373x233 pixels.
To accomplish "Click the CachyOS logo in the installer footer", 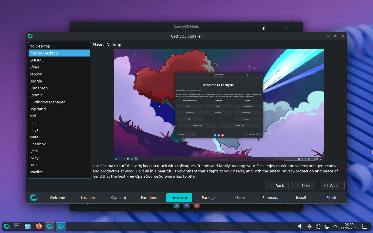I will tap(34, 197).
